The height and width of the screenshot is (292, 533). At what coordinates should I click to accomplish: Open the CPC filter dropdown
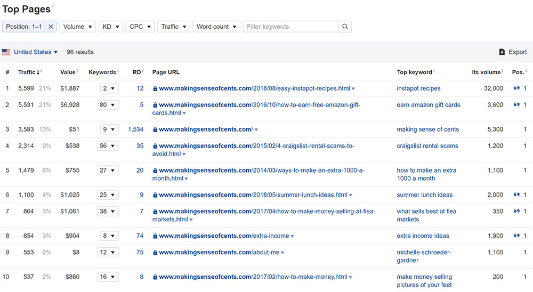(140, 27)
